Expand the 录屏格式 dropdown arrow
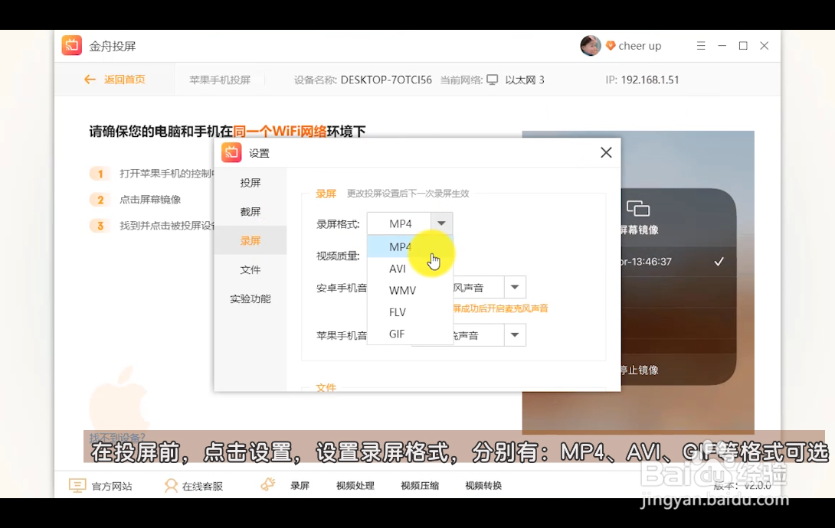The height and width of the screenshot is (528, 835). (x=441, y=223)
